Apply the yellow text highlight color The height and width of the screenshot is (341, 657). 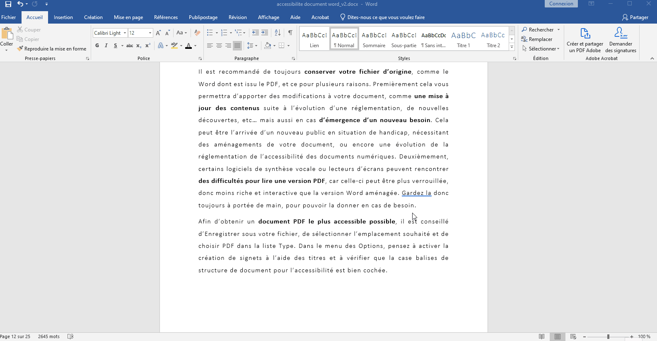(174, 46)
